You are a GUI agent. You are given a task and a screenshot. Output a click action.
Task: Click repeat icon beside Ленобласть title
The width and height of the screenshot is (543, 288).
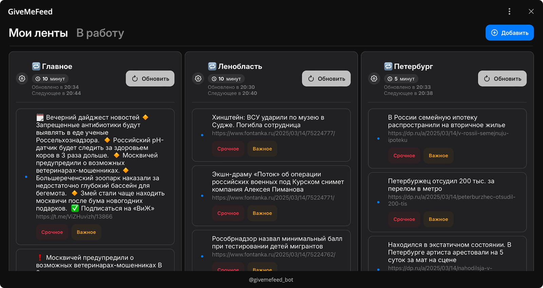pyautogui.click(x=212, y=66)
